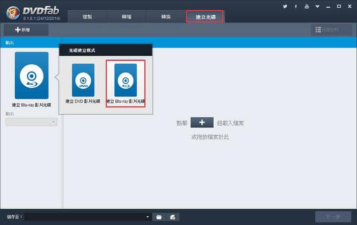
Task: Click the 新增 add button in toolbar
Action: click(25, 30)
